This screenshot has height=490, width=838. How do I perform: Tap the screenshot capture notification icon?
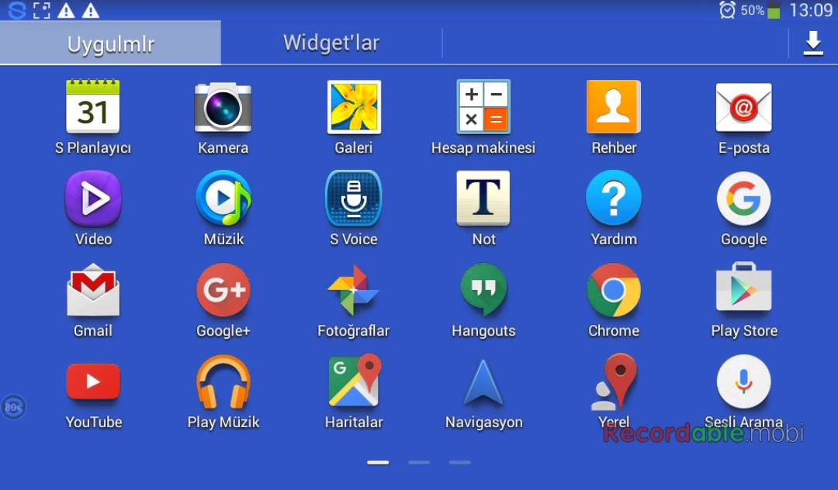pos(42,10)
